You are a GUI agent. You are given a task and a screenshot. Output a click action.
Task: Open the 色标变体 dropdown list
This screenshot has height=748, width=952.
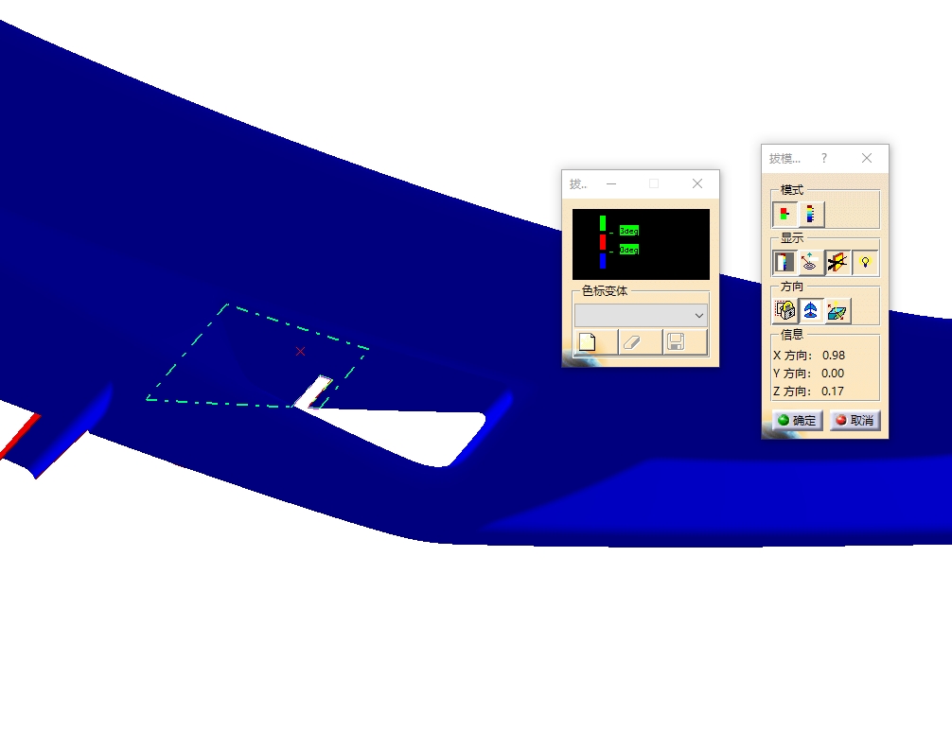click(x=641, y=316)
